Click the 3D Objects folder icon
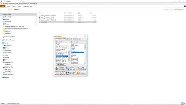This screenshot has width=186, height=105. coord(4,45)
